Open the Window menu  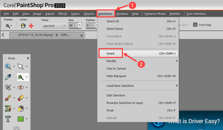[x=122, y=14]
